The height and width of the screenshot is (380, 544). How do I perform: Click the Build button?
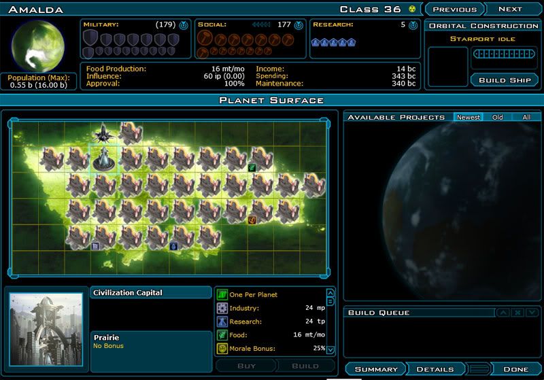pos(305,366)
